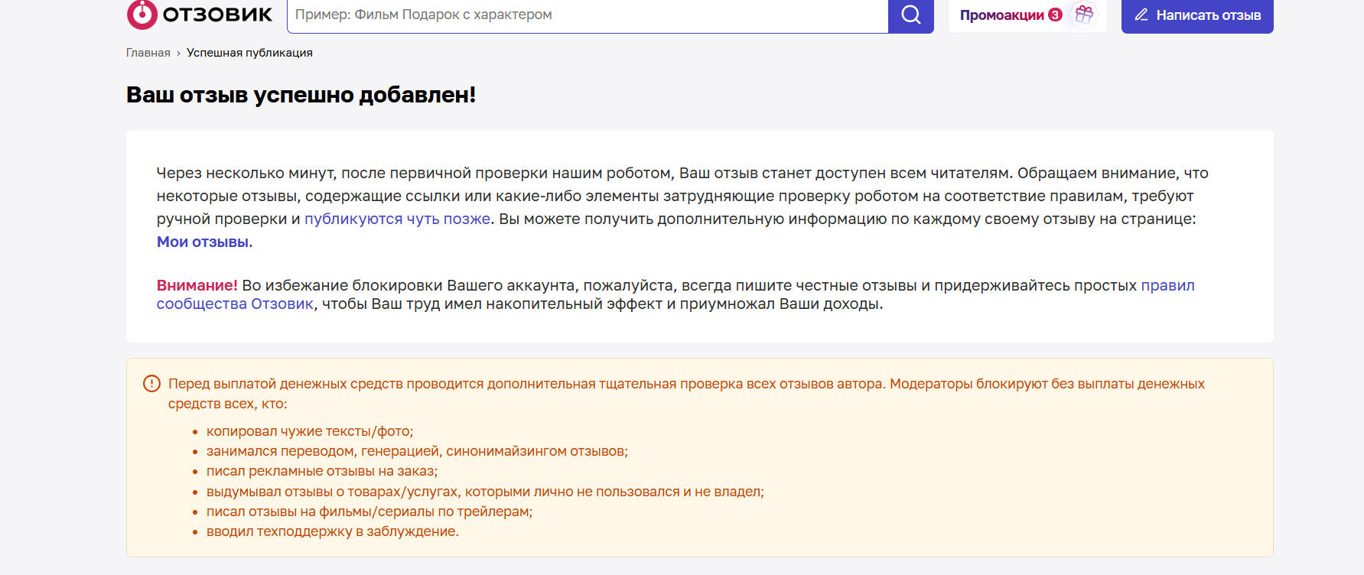Click the line about синонимайзингом отзывов
This screenshot has width=1364, height=575.
point(417,451)
